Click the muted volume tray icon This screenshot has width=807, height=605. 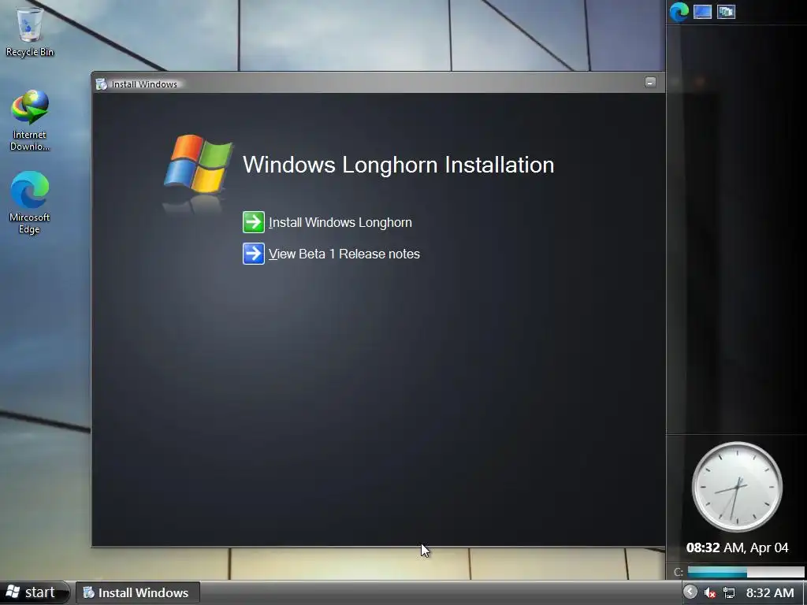coord(710,593)
